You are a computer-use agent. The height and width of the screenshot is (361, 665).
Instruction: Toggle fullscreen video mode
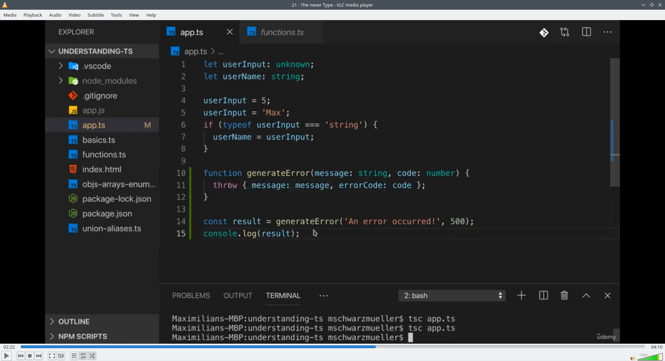(x=52, y=356)
